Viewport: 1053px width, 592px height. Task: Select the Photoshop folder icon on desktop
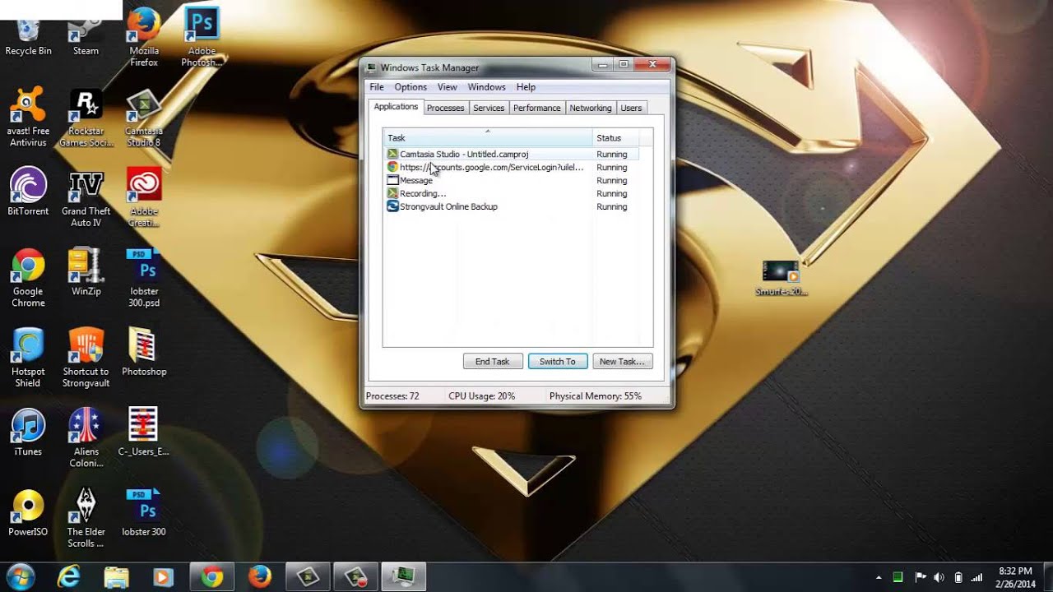pos(144,352)
